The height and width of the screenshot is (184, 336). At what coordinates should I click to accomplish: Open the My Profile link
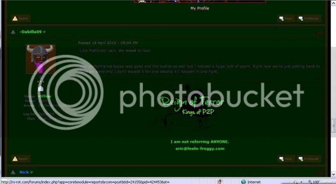tap(200, 8)
